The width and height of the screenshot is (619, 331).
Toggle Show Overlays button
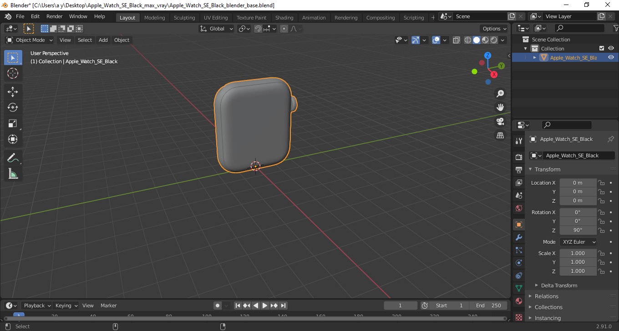436,40
